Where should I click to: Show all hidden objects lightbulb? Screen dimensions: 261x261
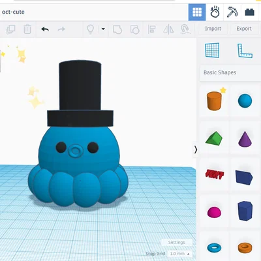90,29
